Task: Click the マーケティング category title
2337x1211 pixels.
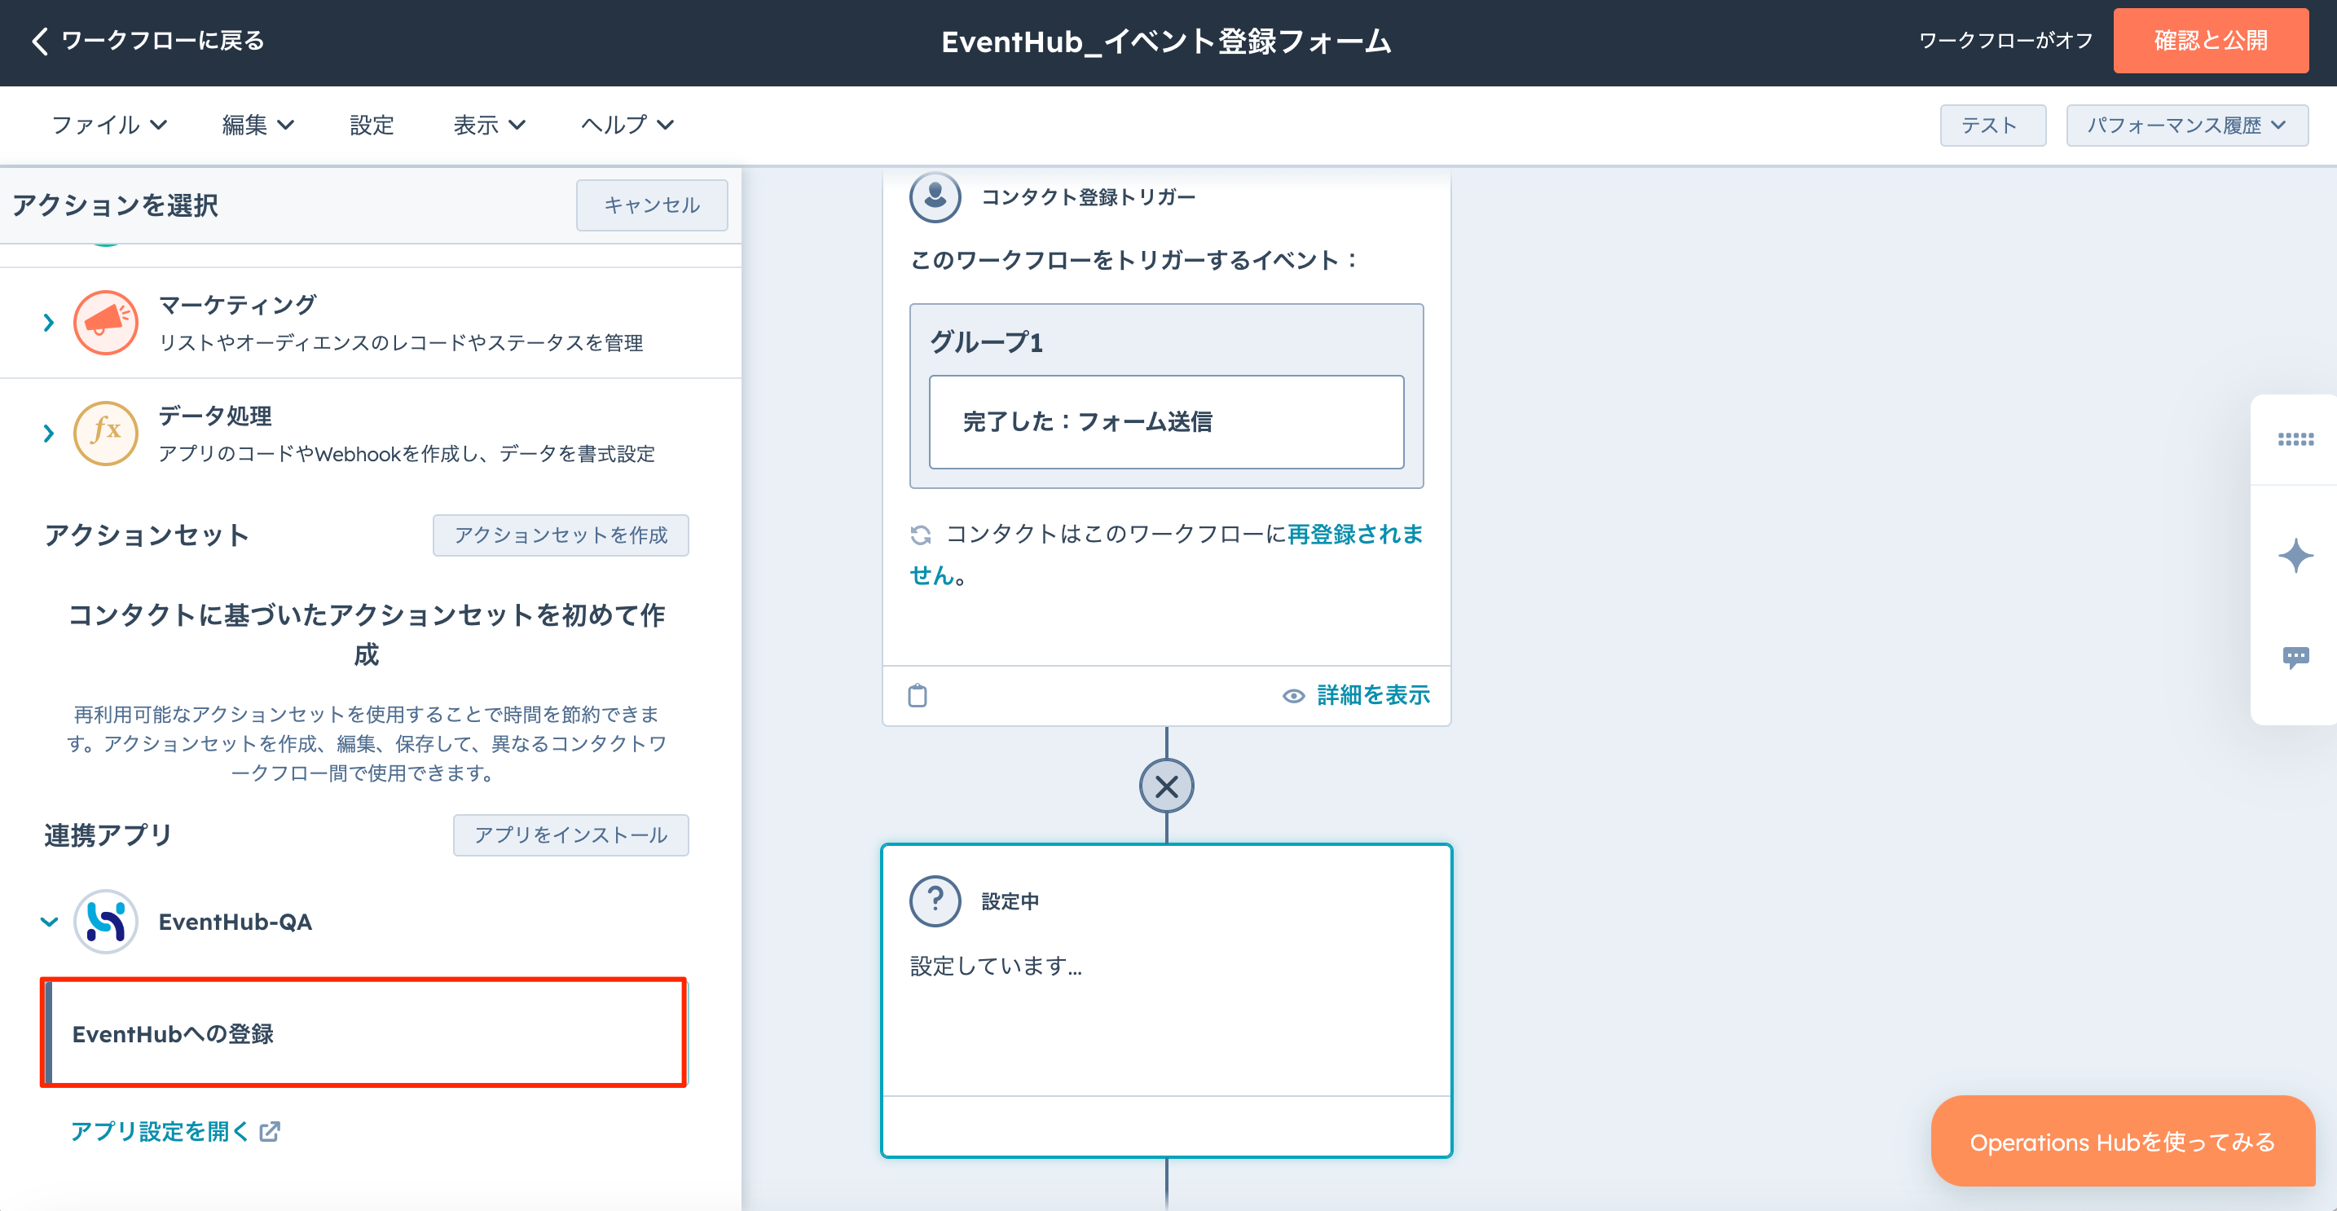Action: click(x=238, y=304)
